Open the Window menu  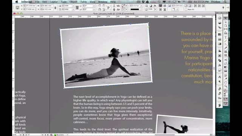(102, 2)
